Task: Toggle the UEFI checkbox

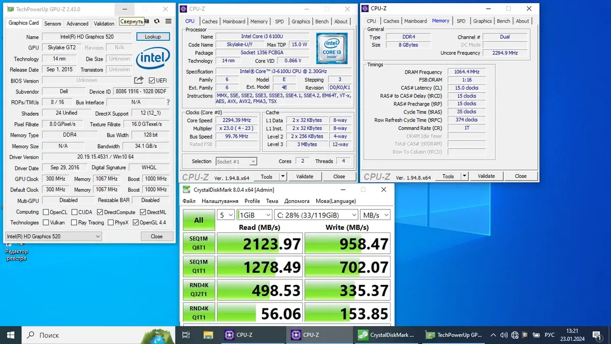Action: [x=152, y=81]
